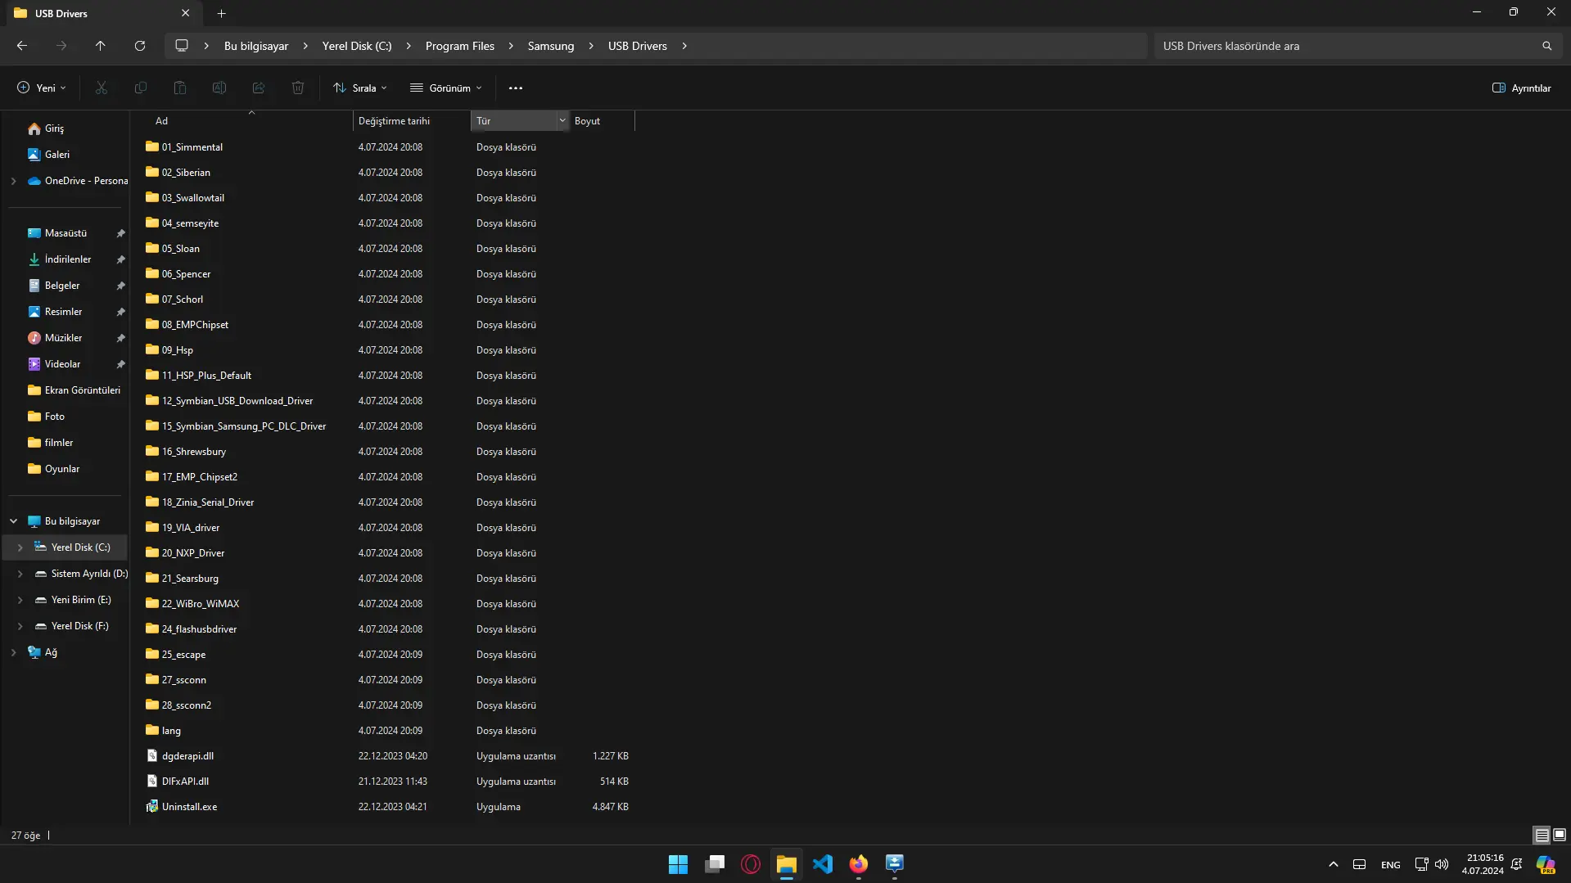
Task: Open the clock and date flyout
Action: (1483, 864)
